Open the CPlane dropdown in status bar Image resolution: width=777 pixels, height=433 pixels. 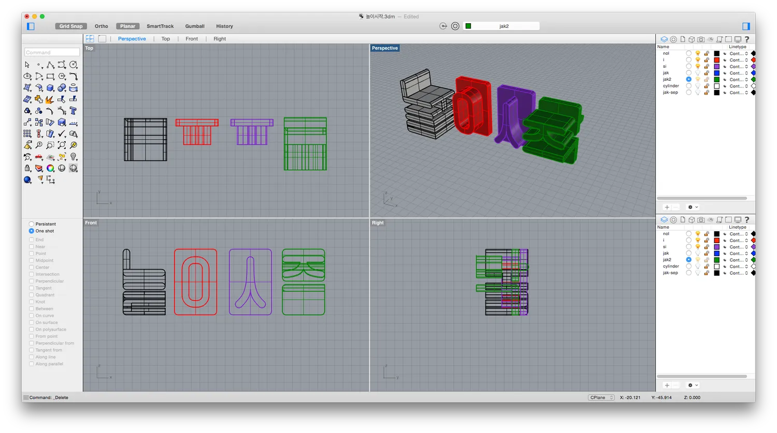click(601, 397)
